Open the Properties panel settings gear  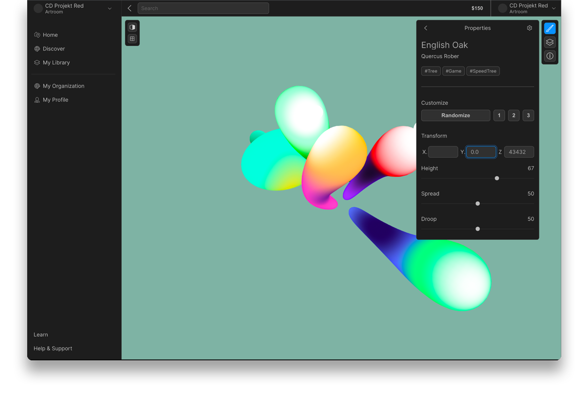530,28
